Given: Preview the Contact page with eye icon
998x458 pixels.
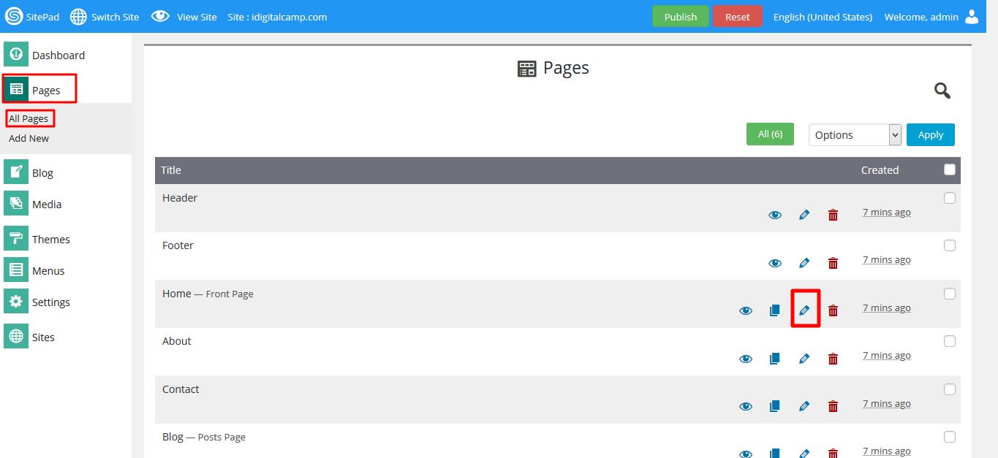Looking at the screenshot, I should tap(746, 406).
